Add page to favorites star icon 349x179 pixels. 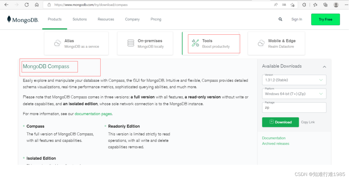(292, 5)
